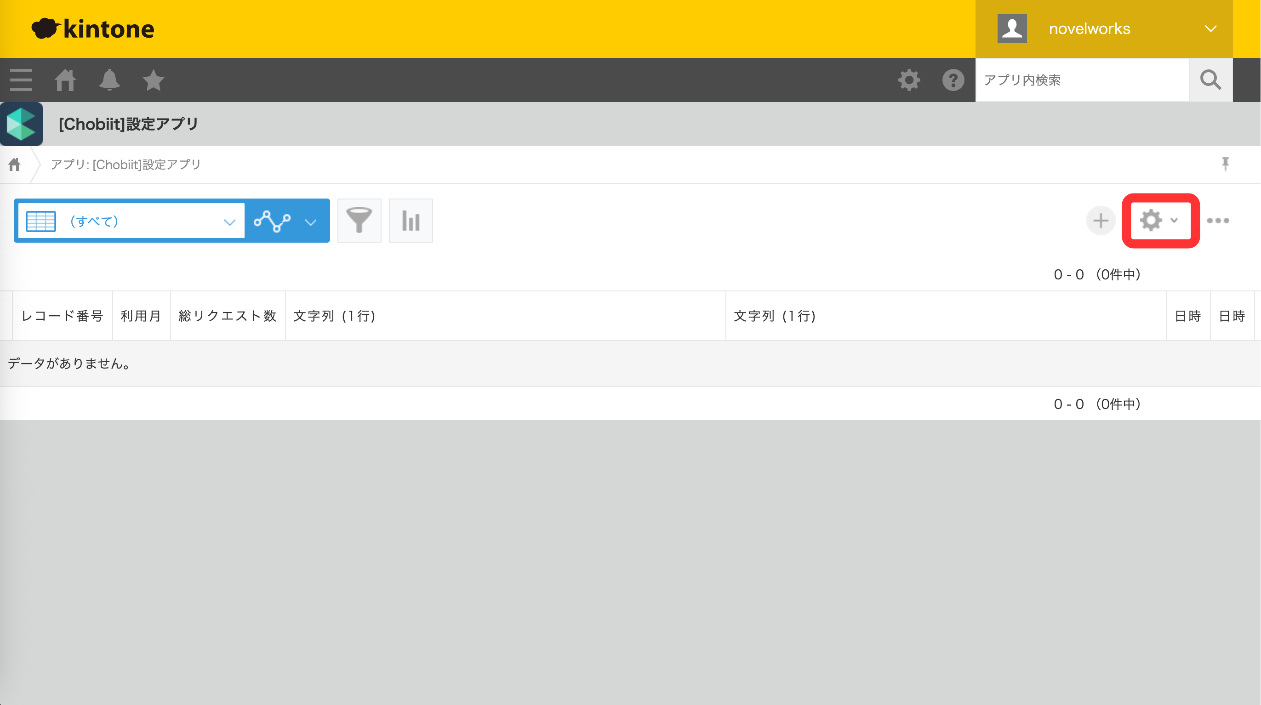Click the first 日時 column header

[1188, 316]
